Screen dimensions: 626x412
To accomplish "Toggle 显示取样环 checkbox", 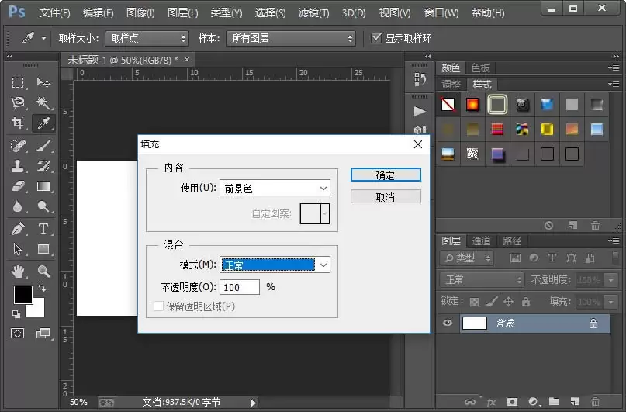I will pos(376,38).
